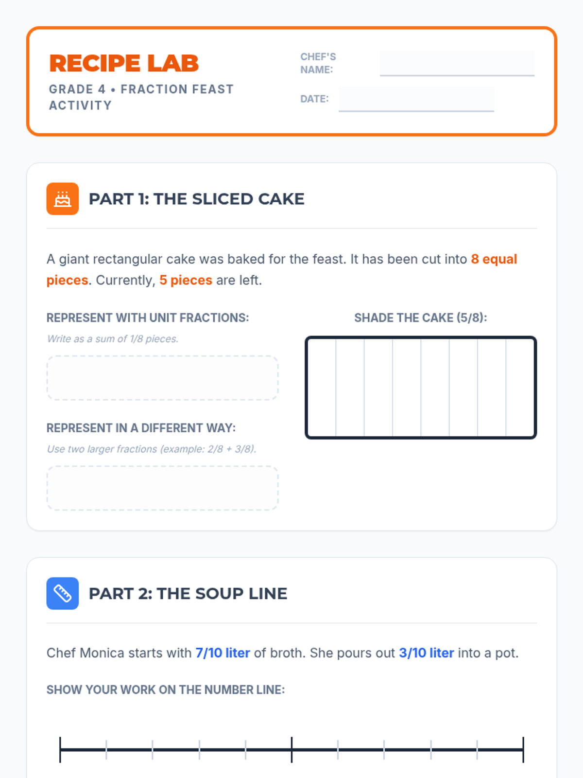The height and width of the screenshot is (778, 583).
Task: Click the 'different way' answer box
Action: (x=162, y=488)
